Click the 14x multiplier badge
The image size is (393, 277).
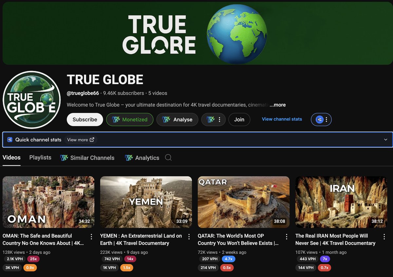point(130,259)
